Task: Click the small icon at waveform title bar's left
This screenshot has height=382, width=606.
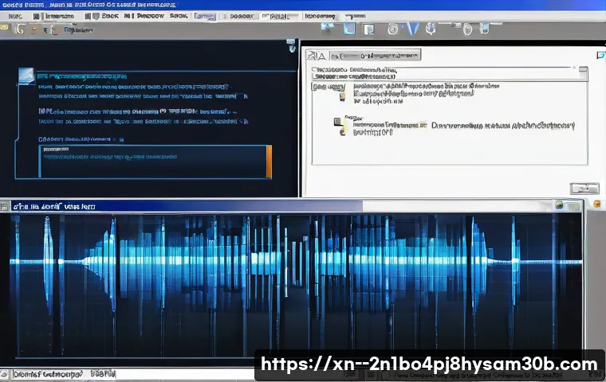Action: (x=5, y=206)
